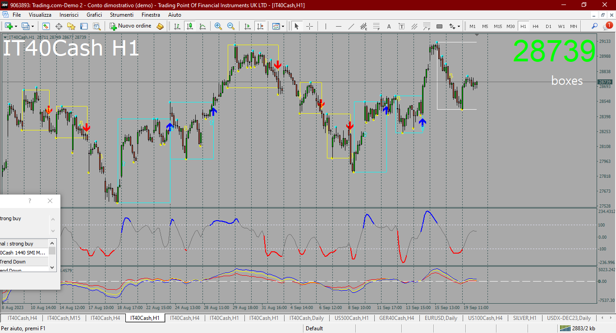Switch timeframe to M1
616x333 pixels.
(x=473, y=26)
